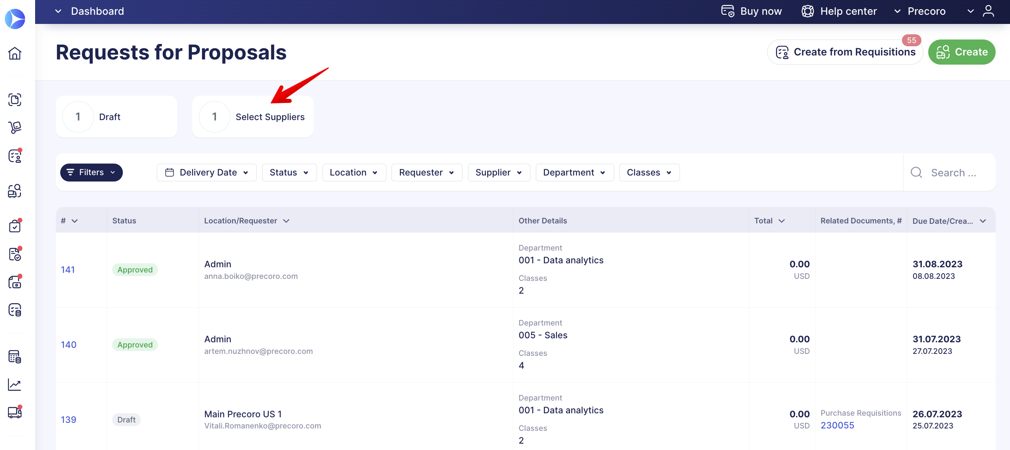Open the reports line chart sidebar icon
1010x450 pixels.
(x=15, y=384)
